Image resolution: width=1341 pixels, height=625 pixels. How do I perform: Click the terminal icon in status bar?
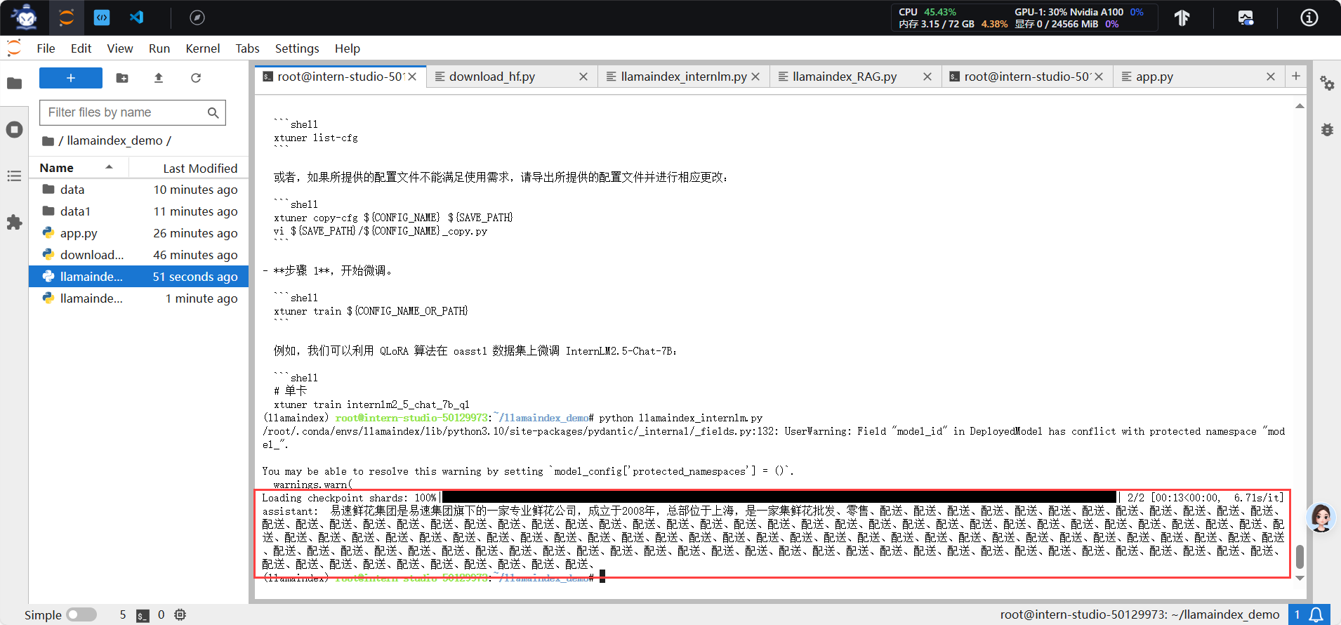tap(143, 615)
